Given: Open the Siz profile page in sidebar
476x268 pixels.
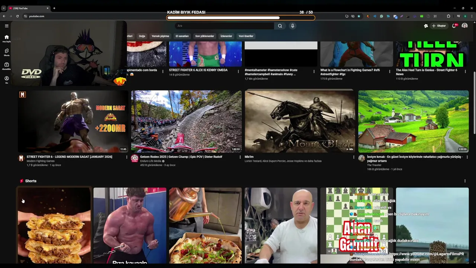Looking at the screenshot, I should click(6, 80).
